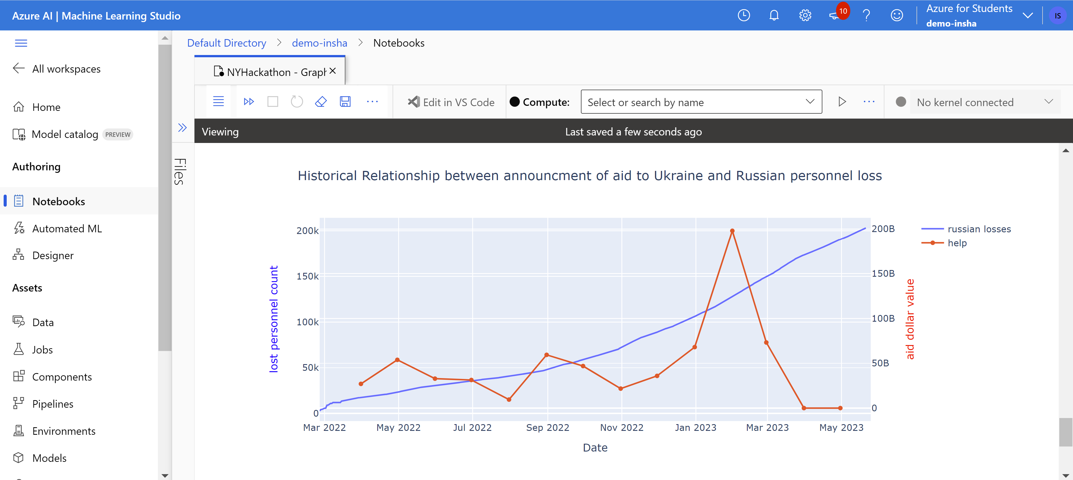Stop the running kernel
1073x480 pixels.
pyautogui.click(x=273, y=102)
